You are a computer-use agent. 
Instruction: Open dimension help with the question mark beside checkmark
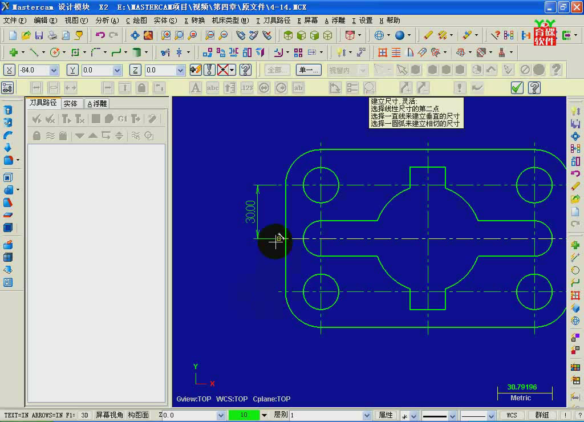(x=534, y=88)
